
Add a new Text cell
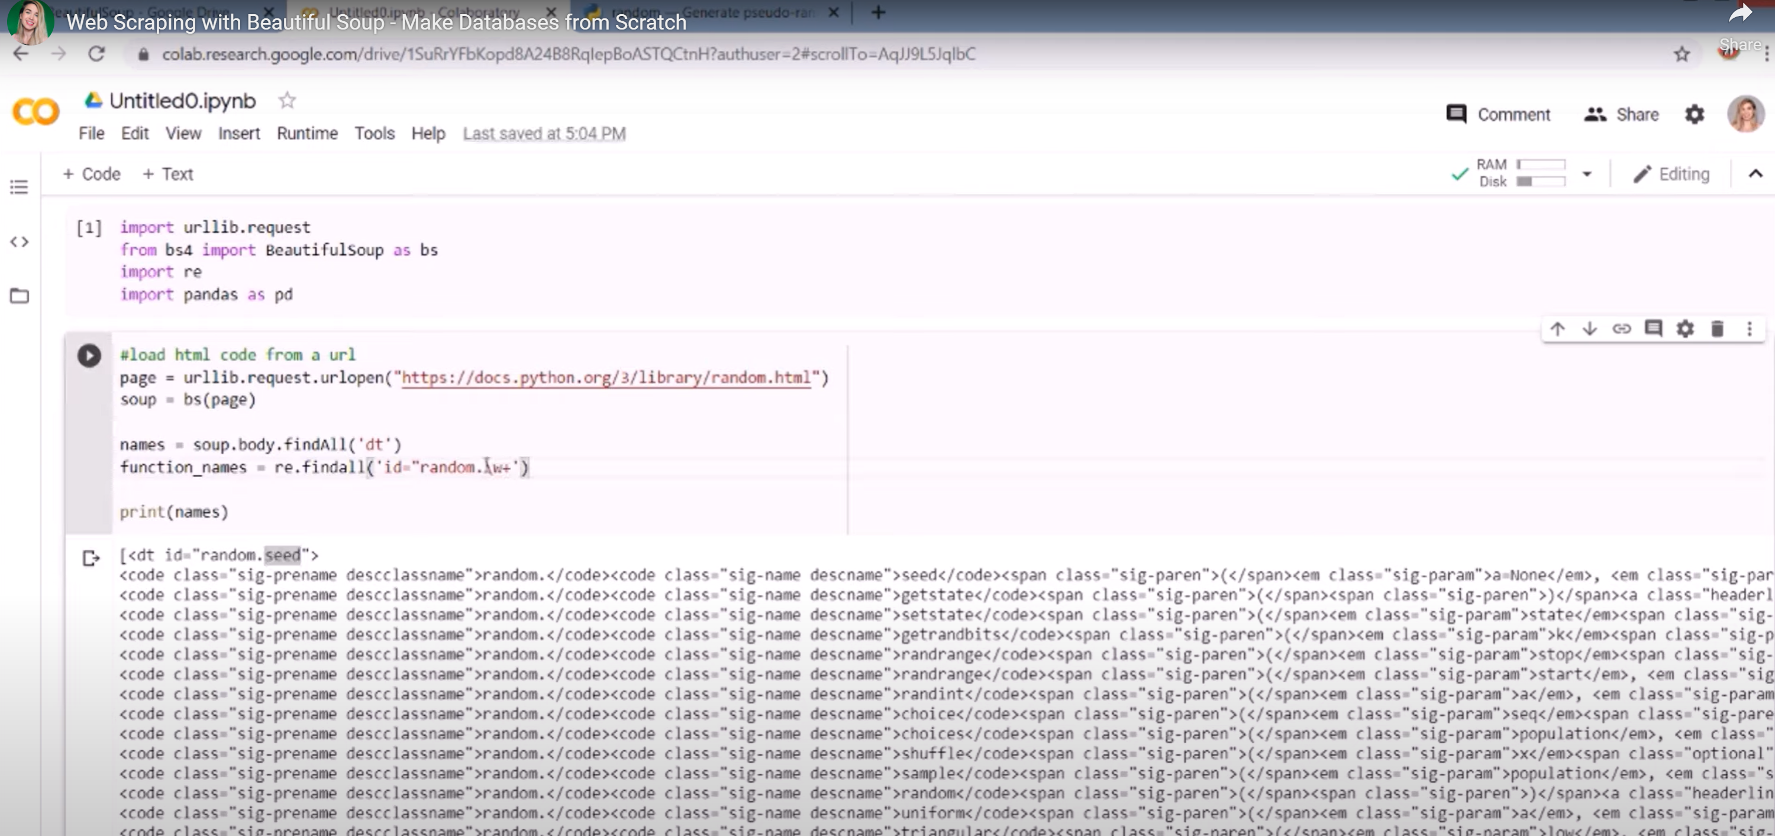pos(167,174)
